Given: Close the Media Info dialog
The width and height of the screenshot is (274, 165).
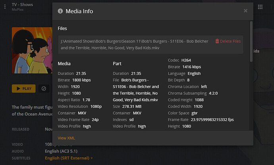Looking at the screenshot, I should (245, 11).
